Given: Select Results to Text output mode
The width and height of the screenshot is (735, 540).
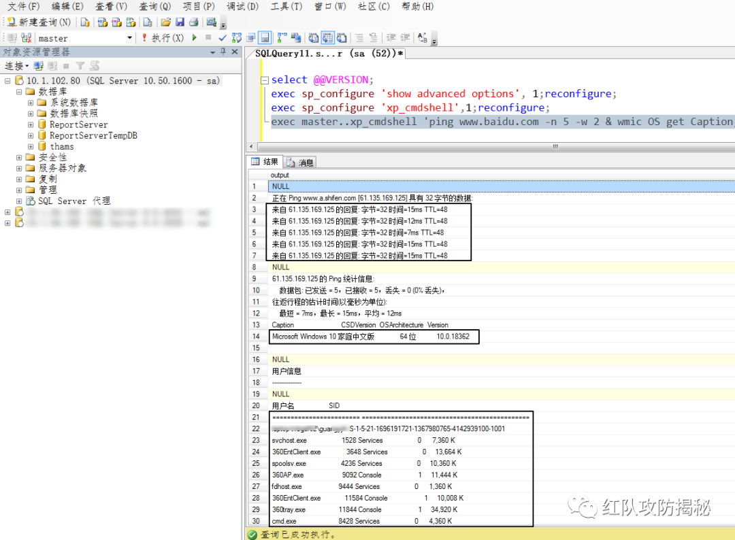Looking at the screenshot, I should pos(314,38).
